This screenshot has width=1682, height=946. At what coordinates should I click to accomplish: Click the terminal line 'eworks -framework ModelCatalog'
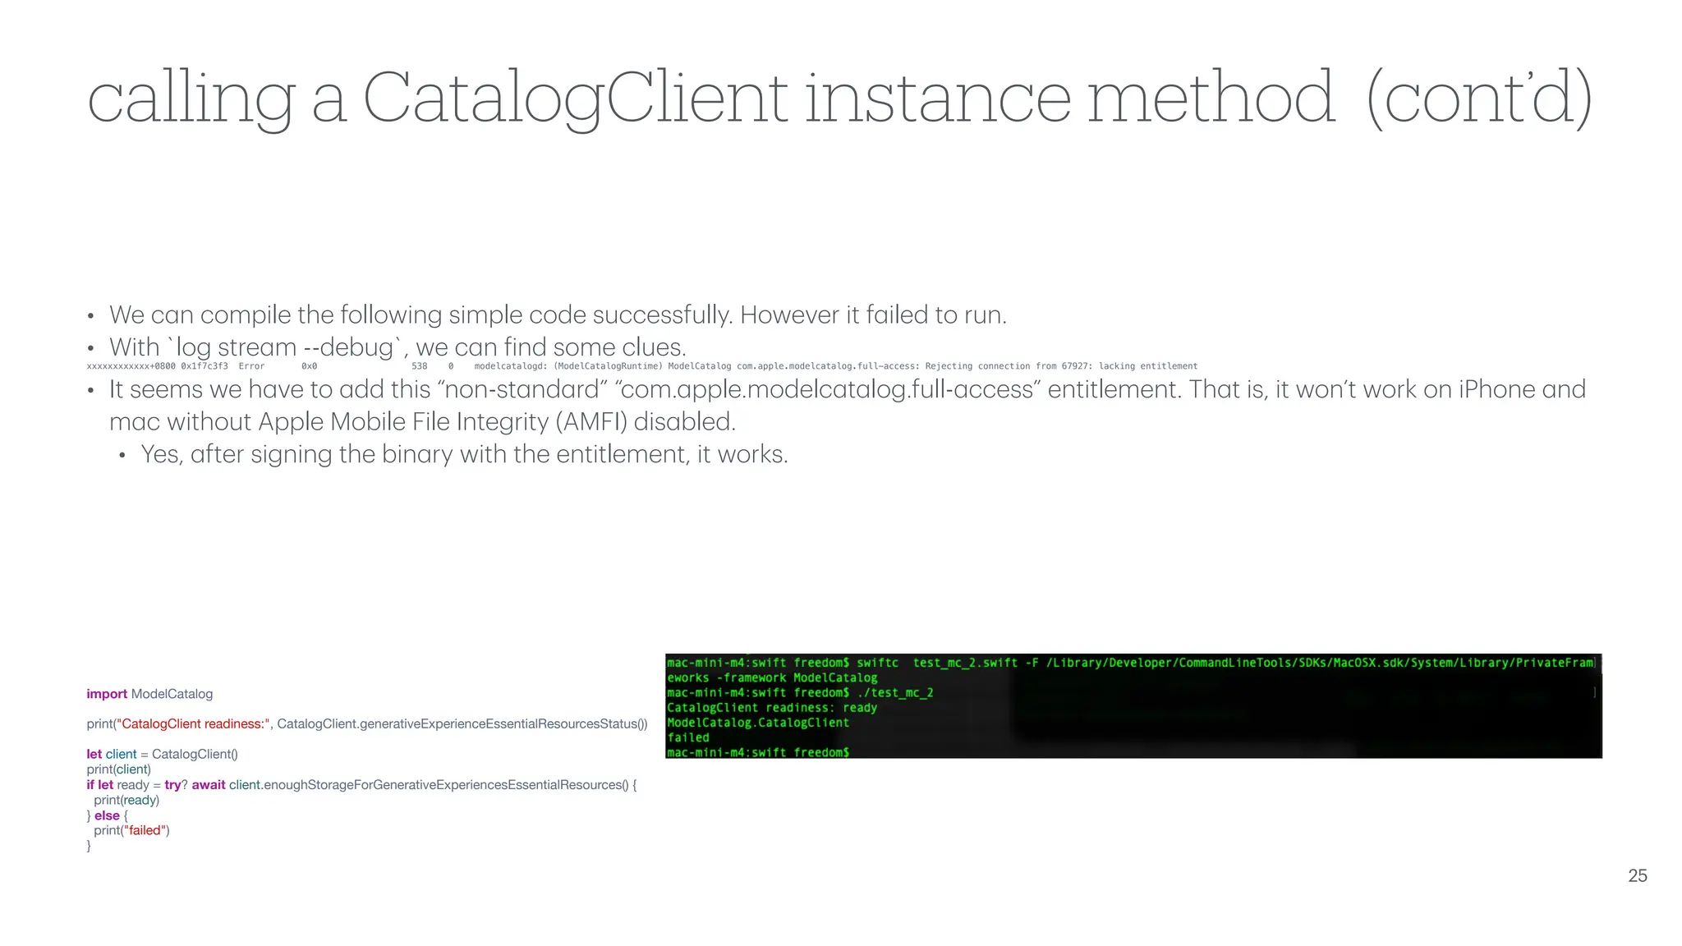pos(772,677)
